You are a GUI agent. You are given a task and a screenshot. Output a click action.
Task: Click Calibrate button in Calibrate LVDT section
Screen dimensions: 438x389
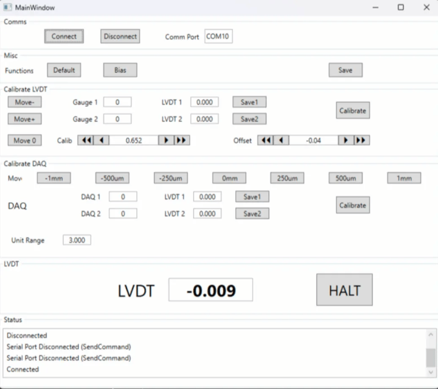coord(353,110)
